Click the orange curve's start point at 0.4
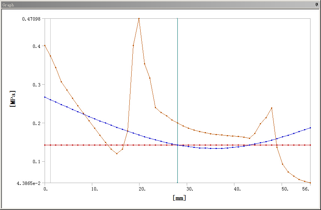 [x=45, y=45]
